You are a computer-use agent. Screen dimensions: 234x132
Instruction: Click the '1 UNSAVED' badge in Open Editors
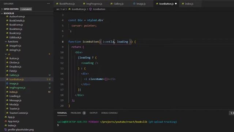(26, 9)
